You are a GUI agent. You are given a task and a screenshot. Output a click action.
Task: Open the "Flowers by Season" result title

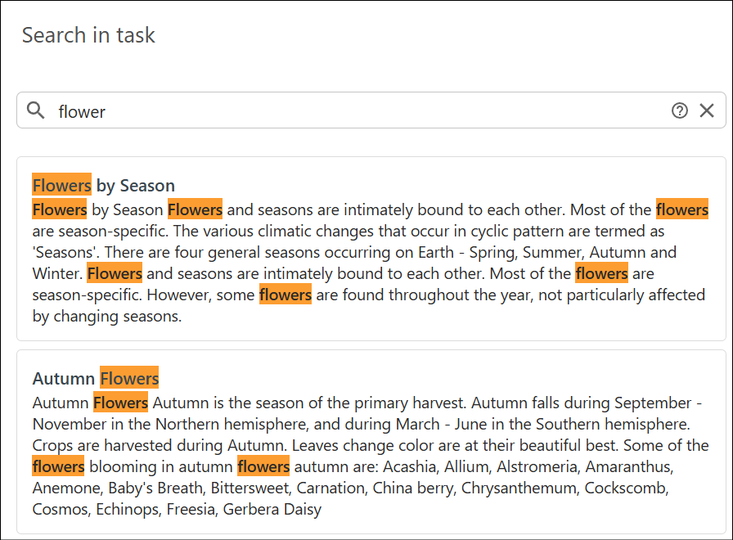(x=104, y=185)
